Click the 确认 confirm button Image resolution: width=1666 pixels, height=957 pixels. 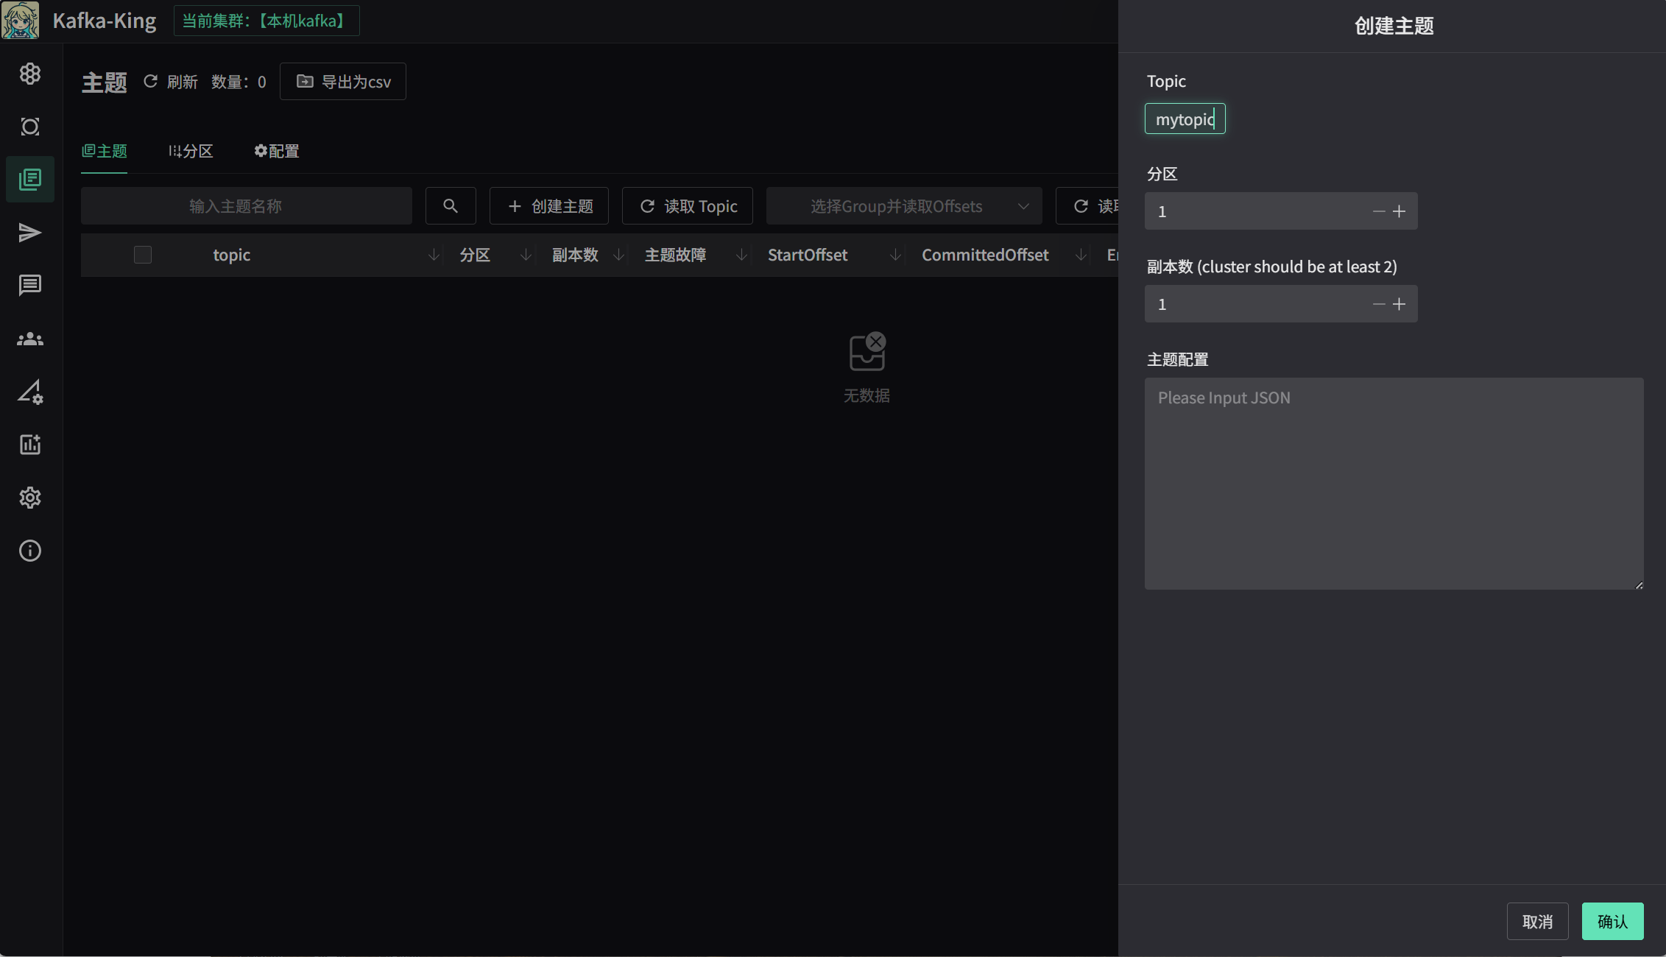coord(1612,921)
